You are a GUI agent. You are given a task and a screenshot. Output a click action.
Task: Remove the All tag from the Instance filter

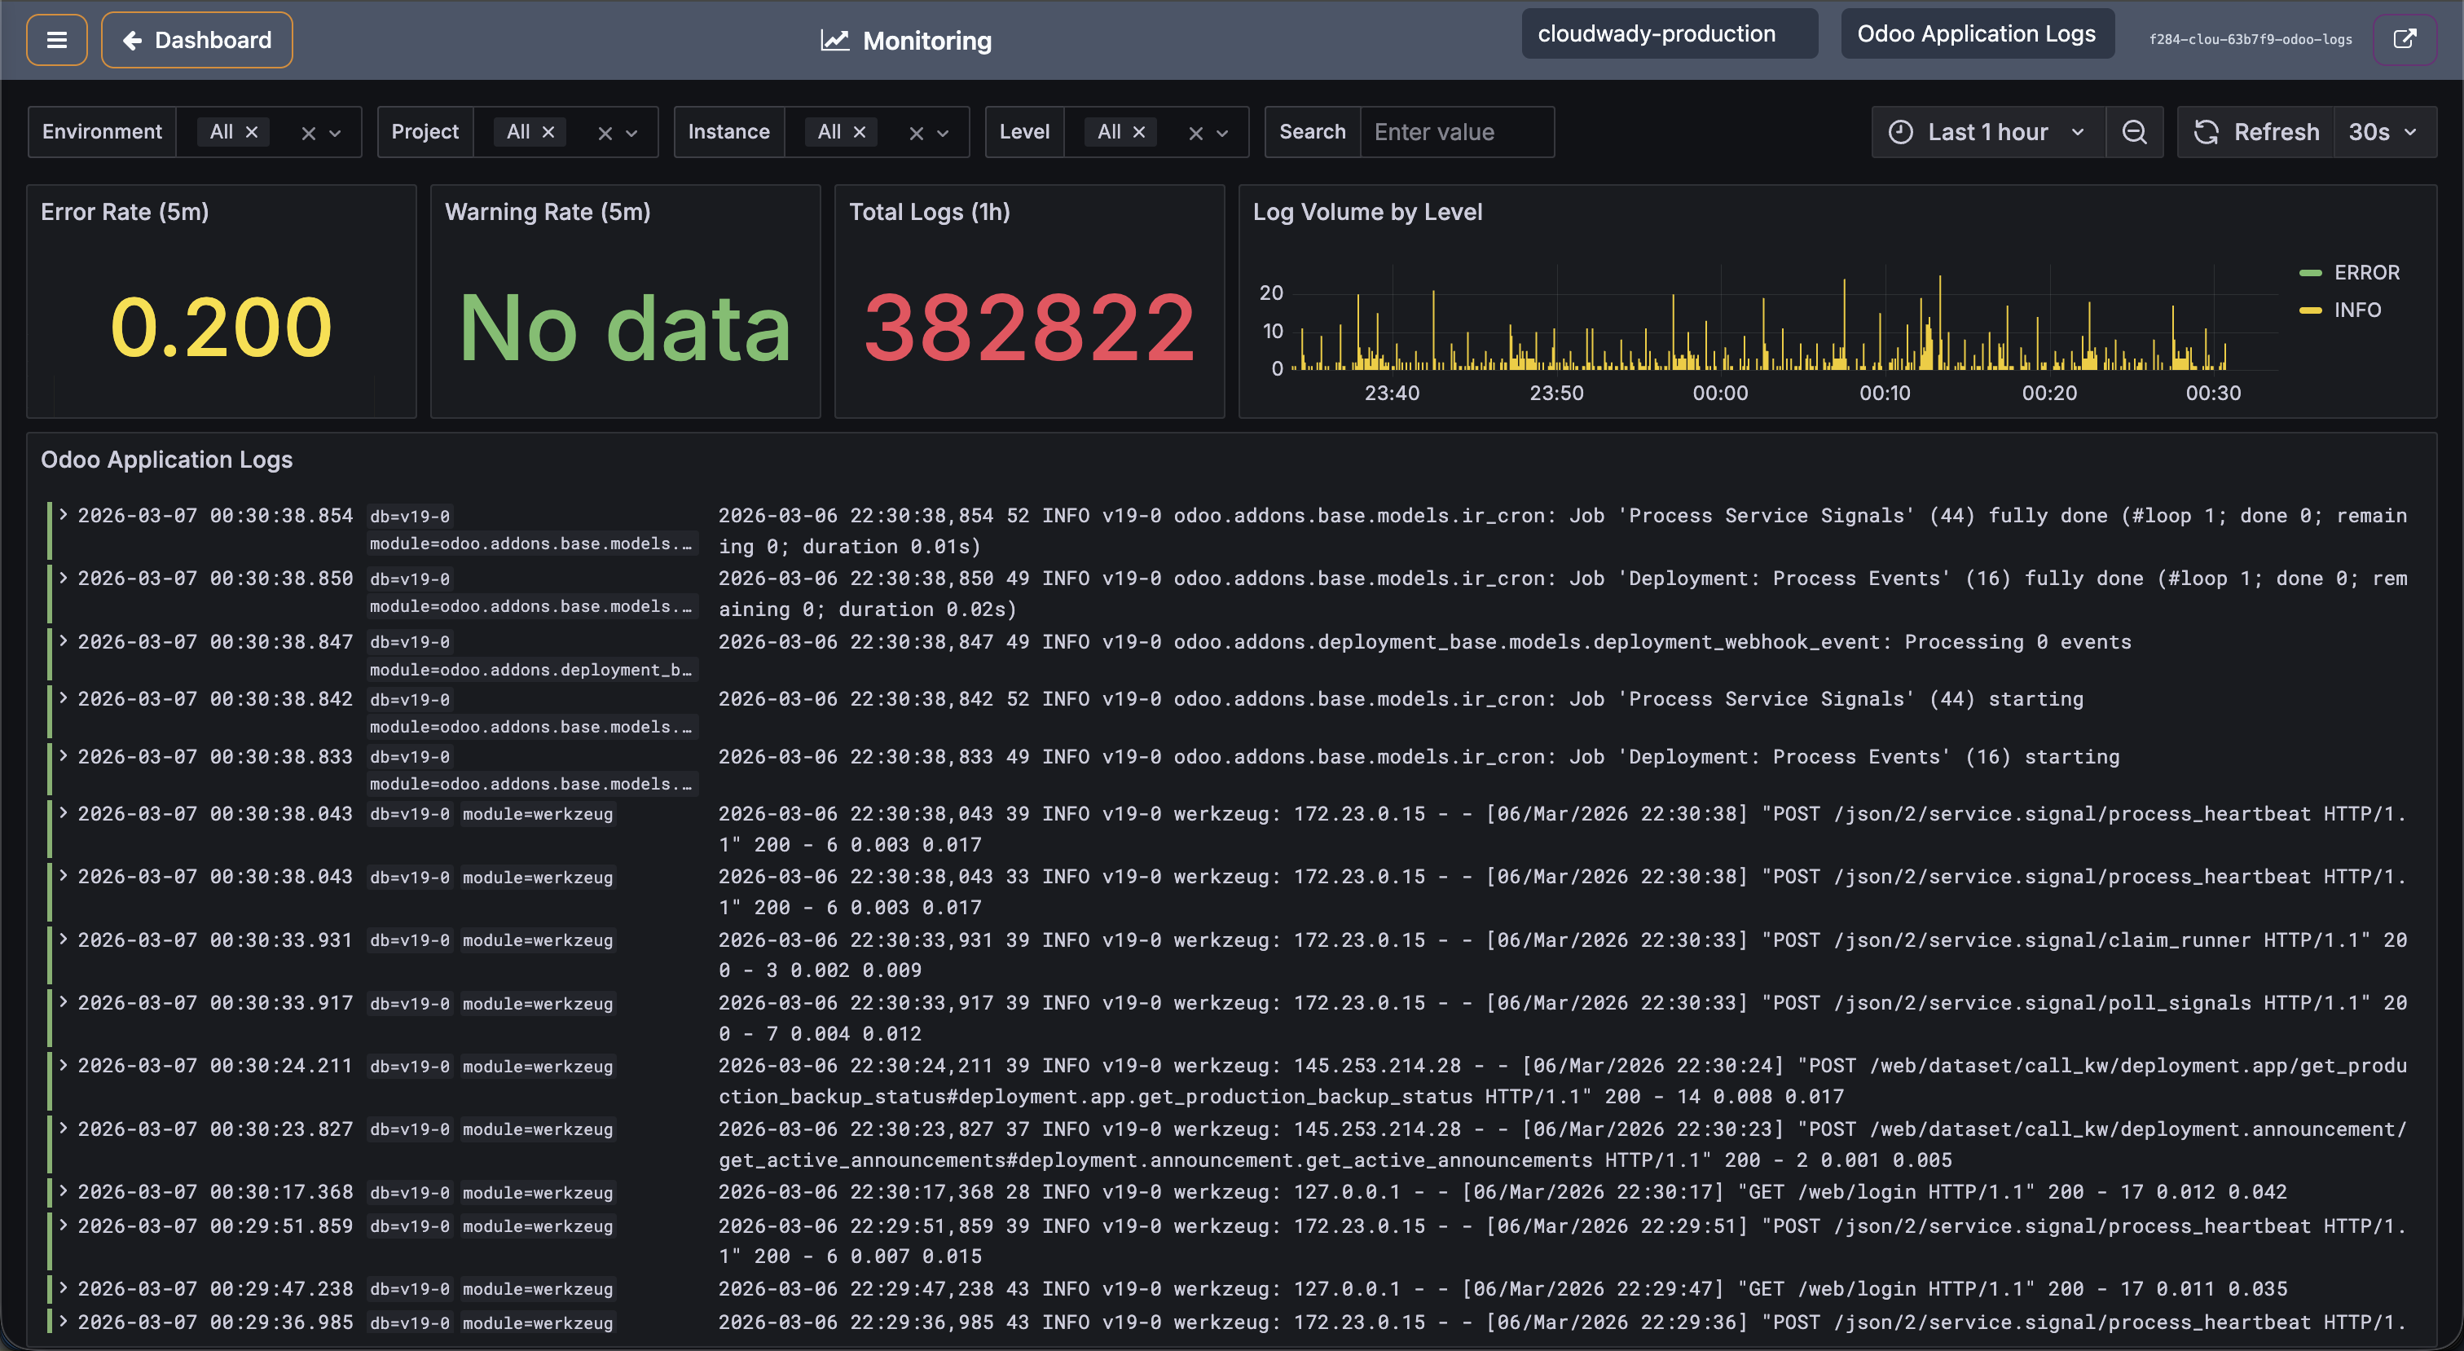coord(859,132)
